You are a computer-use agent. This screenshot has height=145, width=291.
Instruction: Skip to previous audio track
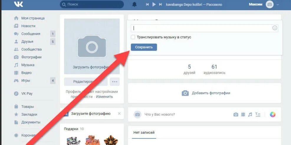point(147,4)
